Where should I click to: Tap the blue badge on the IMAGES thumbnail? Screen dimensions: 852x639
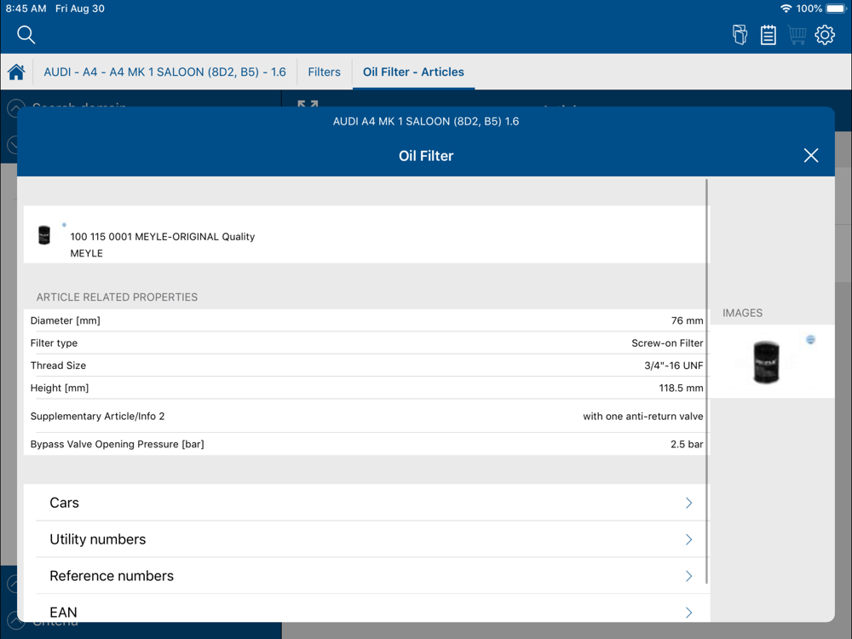pos(811,340)
